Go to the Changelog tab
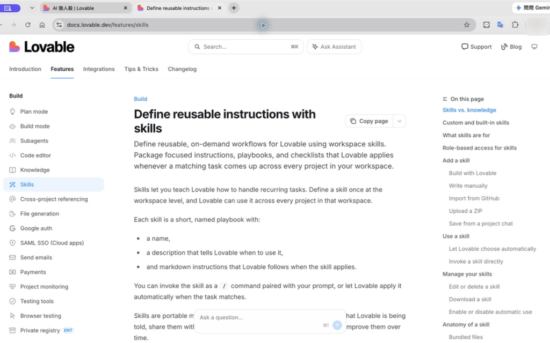 pyautogui.click(x=182, y=69)
